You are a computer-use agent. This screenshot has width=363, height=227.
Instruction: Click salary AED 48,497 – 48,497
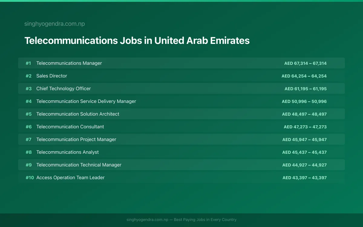pos(304,114)
